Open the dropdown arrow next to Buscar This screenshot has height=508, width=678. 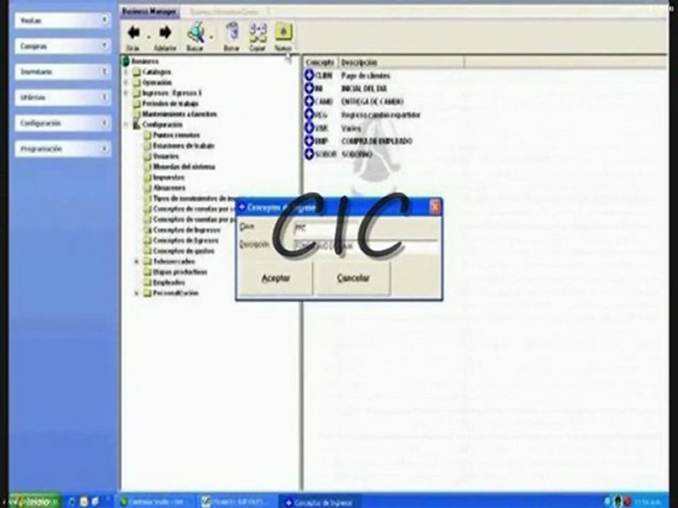click(x=211, y=37)
